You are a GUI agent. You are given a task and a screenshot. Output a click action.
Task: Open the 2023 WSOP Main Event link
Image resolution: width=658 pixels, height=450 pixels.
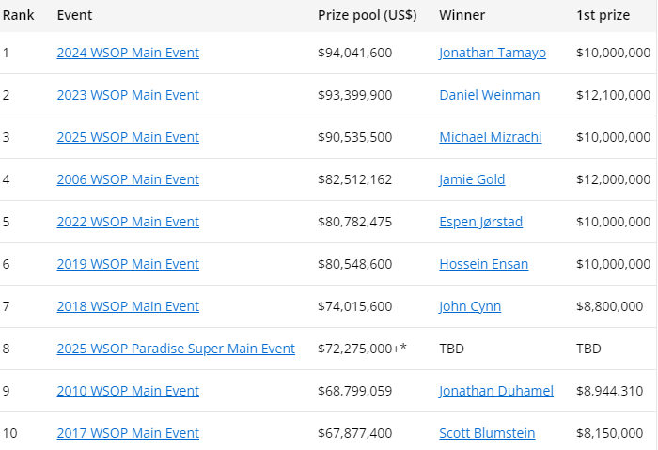[128, 95]
